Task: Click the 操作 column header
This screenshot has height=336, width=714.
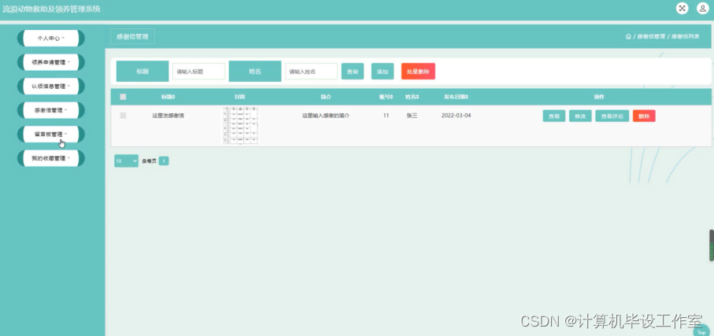Action: [x=599, y=97]
